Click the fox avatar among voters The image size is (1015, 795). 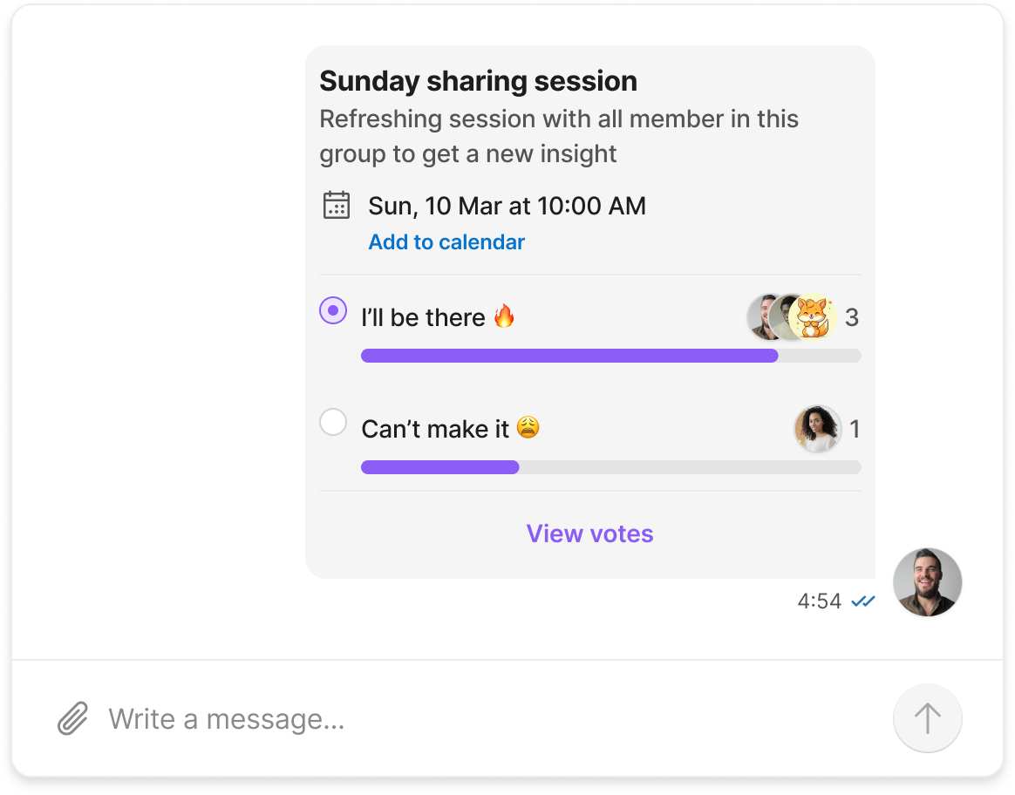pyautogui.click(x=813, y=317)
